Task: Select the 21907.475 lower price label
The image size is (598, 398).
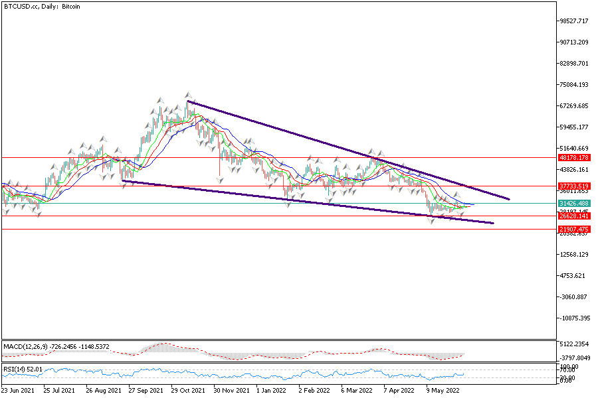Action: (x=575, y=229)
